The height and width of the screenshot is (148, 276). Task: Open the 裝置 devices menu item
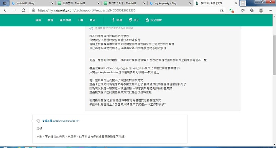coord(50,20)
